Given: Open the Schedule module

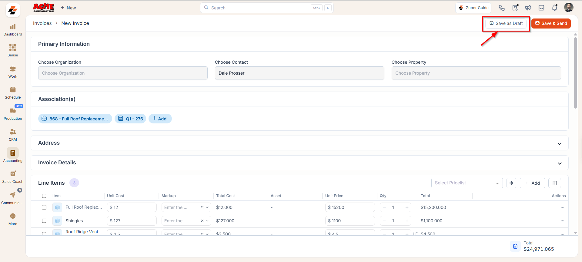Looking at the screenshot, I should click(x=13, y=93).
